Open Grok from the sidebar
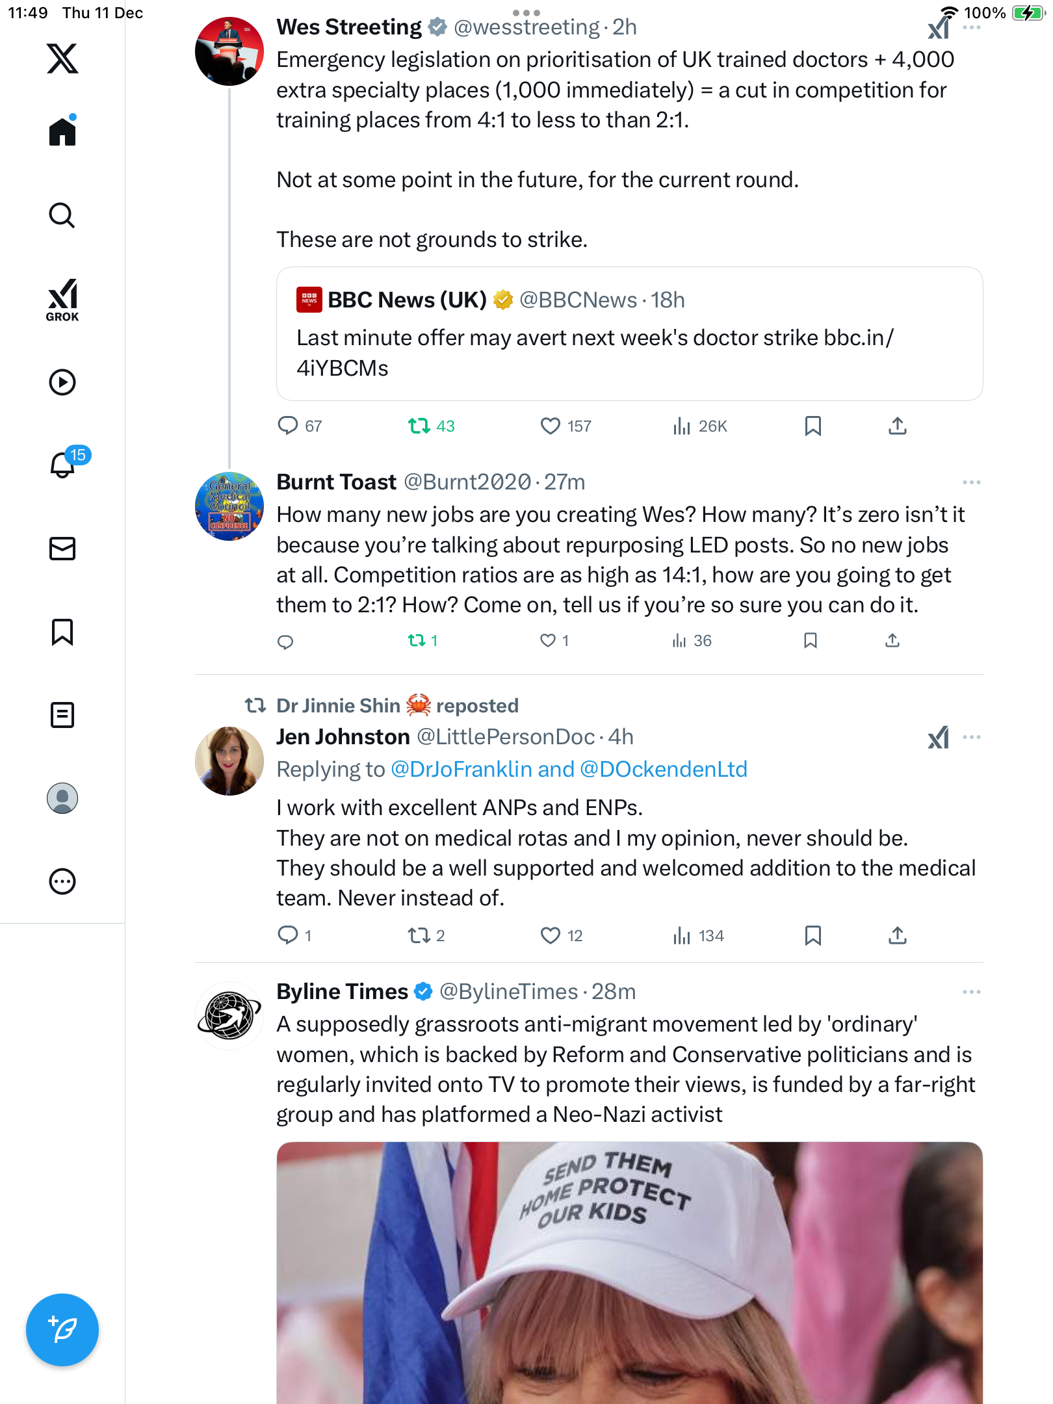The image size is (1053, 1404). (62, 300)
